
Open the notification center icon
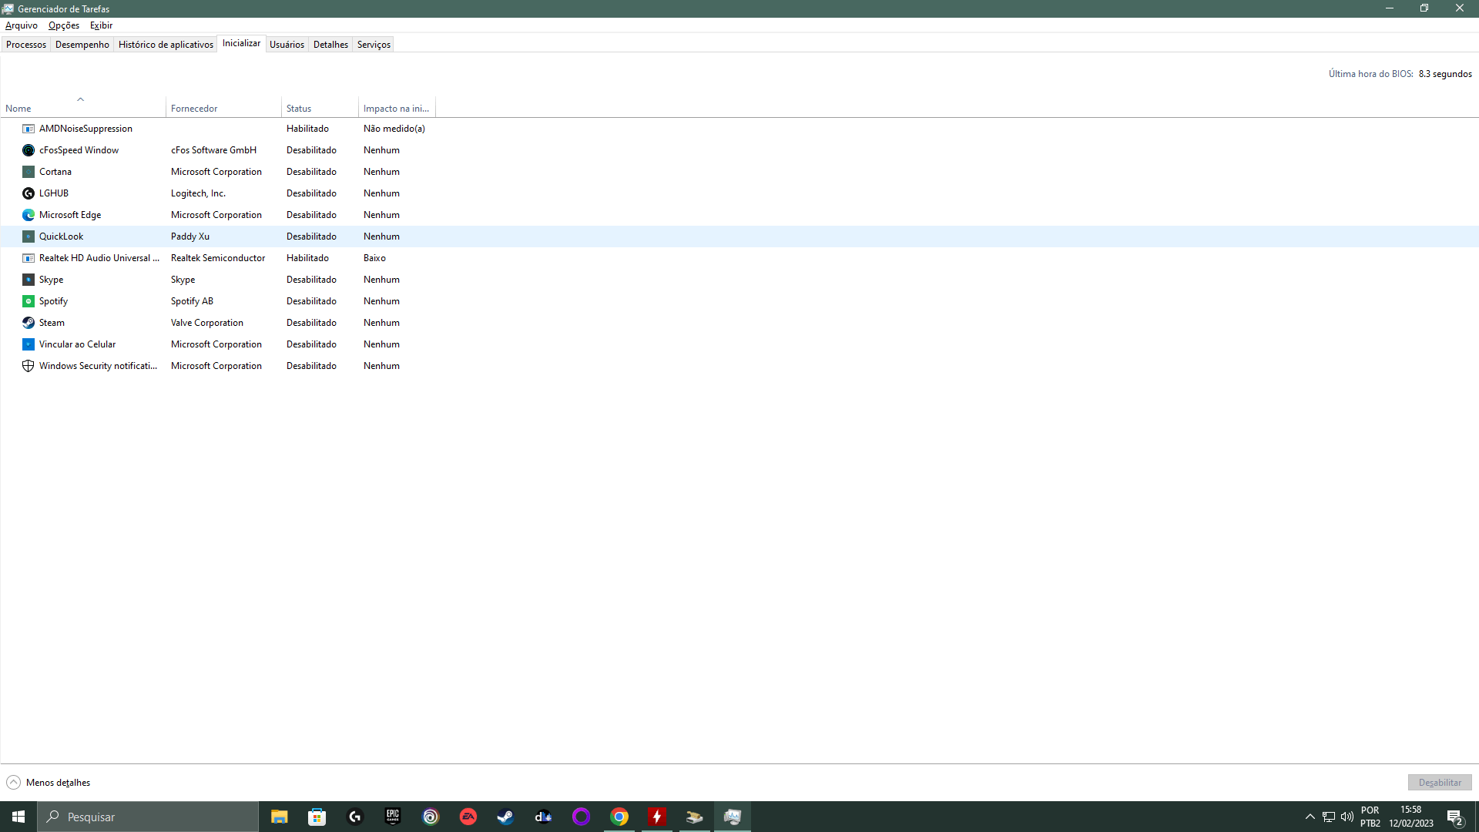[x=1454, y=817]
